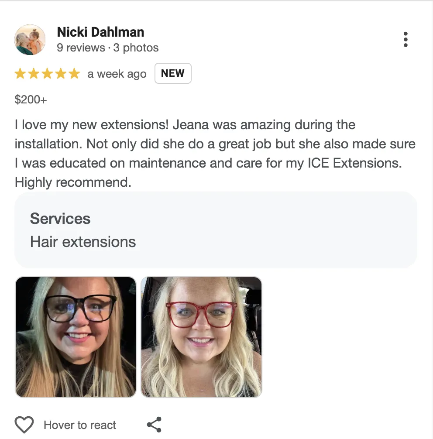Screen dimensions: 433x439
Task: Click the share review icon
Action: point(155,425)
